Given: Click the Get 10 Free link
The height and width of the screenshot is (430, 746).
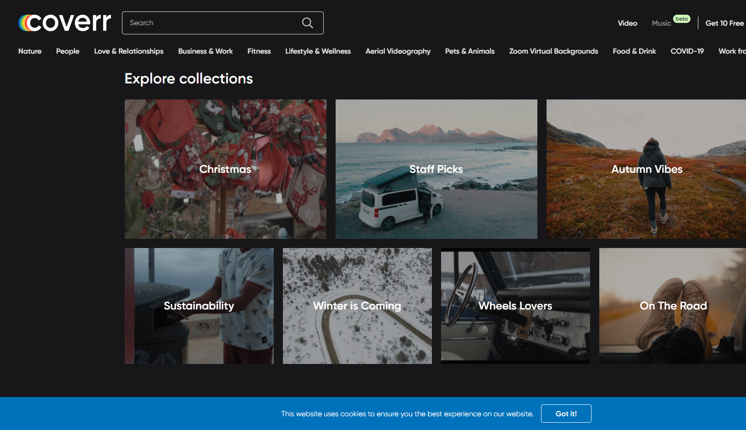Looking at the screenshot, I should (x=724, y=23).
